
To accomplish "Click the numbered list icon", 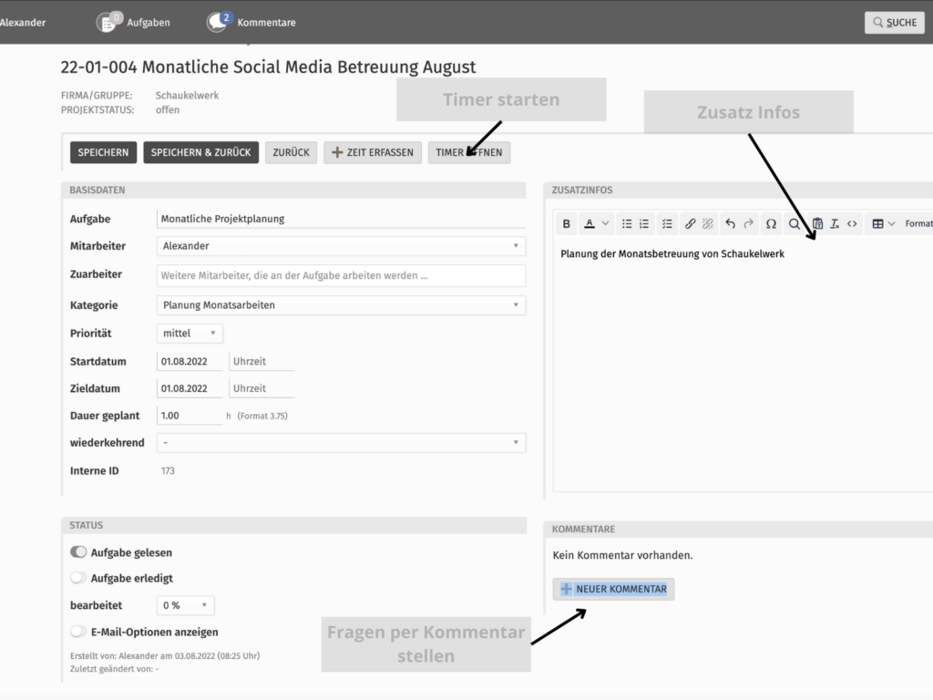I will [x=644, y=223].
